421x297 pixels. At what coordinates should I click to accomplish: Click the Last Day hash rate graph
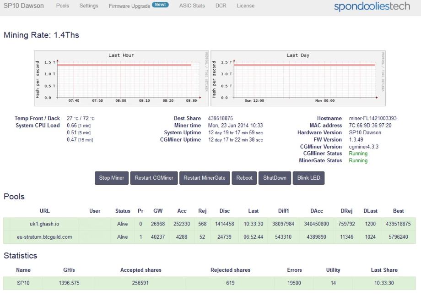(x=298, y=78)
